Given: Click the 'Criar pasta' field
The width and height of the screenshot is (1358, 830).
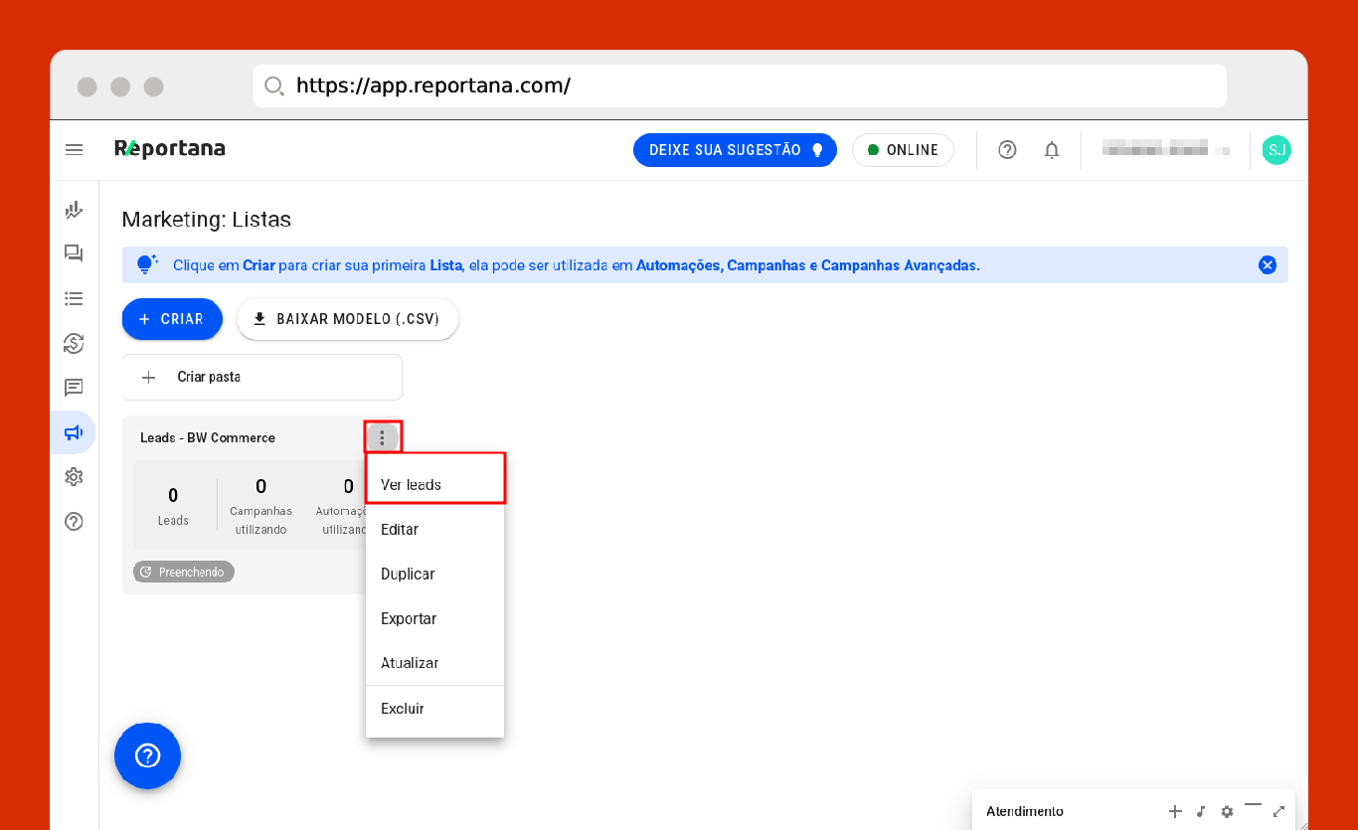Looking at the screenshot, I should pyautogui.click(x=261, y=378).
